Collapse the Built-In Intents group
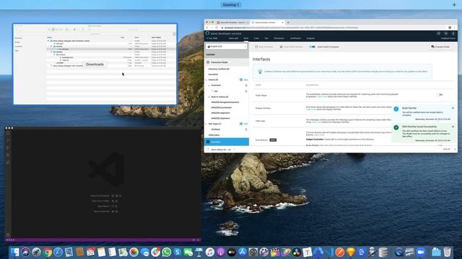The width and height of the screenshot is (462, 259). point(209,97)
